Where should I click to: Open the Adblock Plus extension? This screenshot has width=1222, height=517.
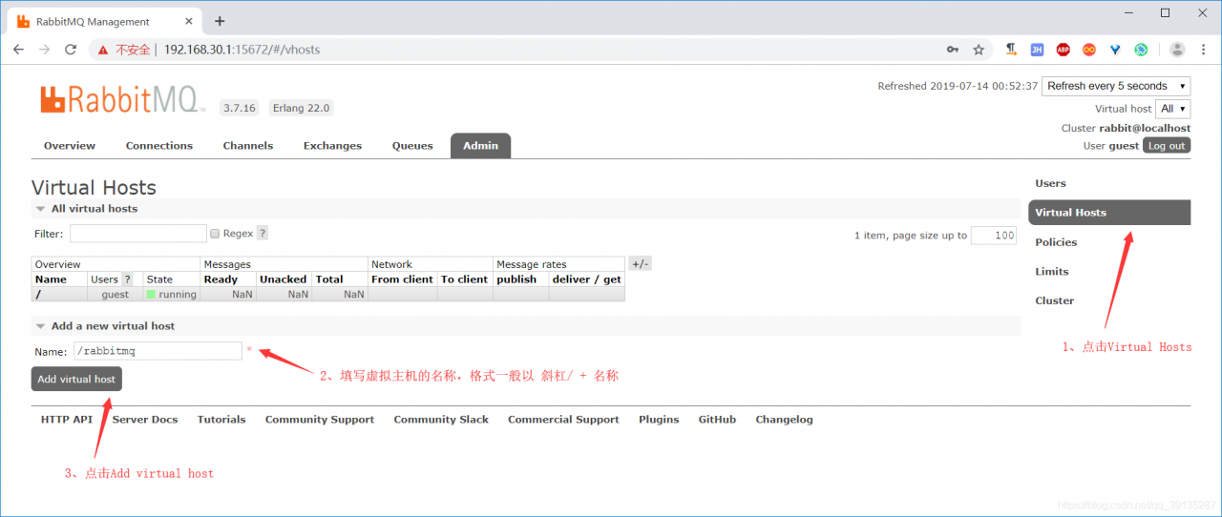point(1063,50)
